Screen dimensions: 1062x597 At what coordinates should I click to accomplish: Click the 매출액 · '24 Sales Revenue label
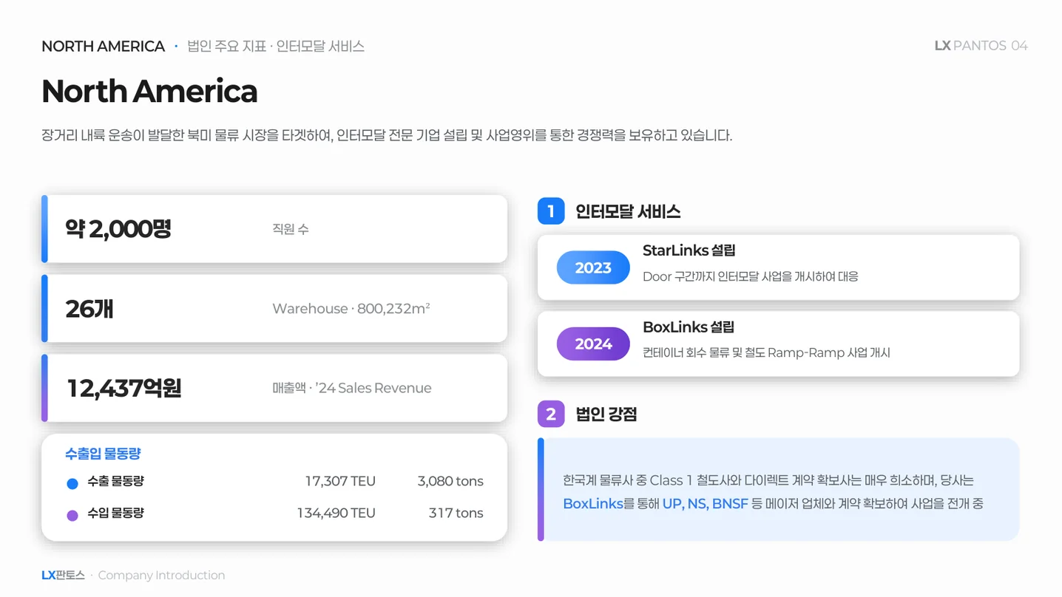click(352, 388)
